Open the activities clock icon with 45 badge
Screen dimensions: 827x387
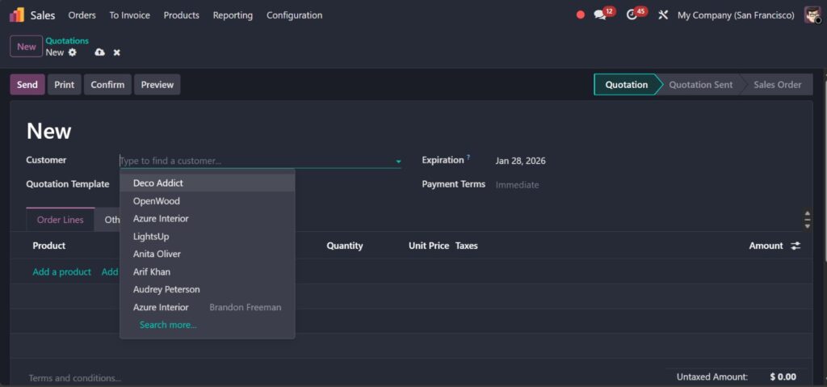coord(632,15)
